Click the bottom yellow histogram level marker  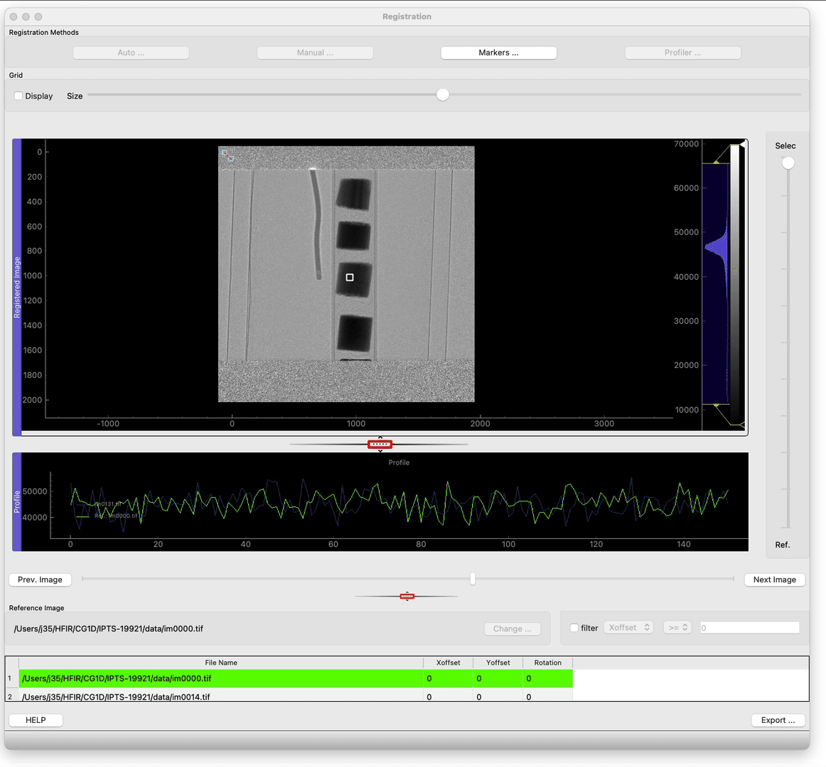point(717,405)
